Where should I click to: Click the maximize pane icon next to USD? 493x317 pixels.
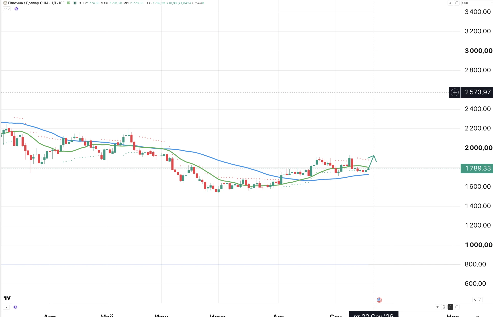457,3
